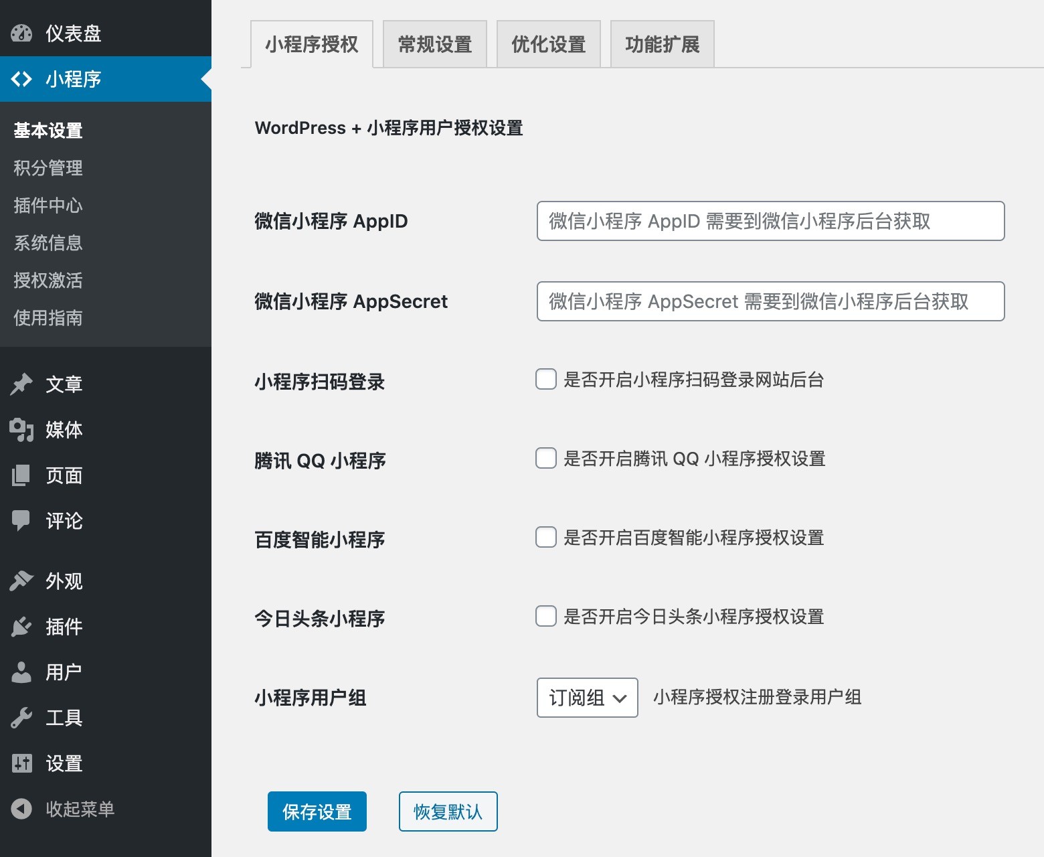Click the 小程序授权注册登录用户组 description text

point(758,697)
